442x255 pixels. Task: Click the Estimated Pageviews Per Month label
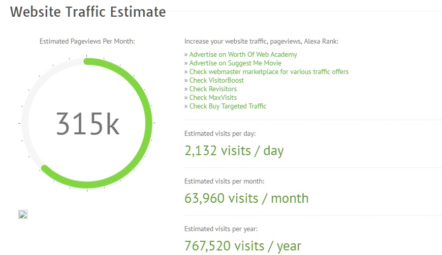(87, 42)
